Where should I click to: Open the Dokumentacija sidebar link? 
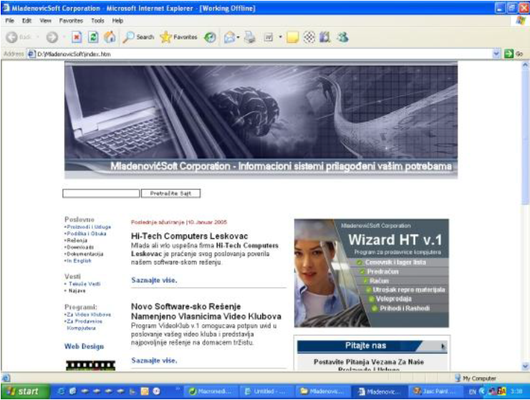click(85, 254)
